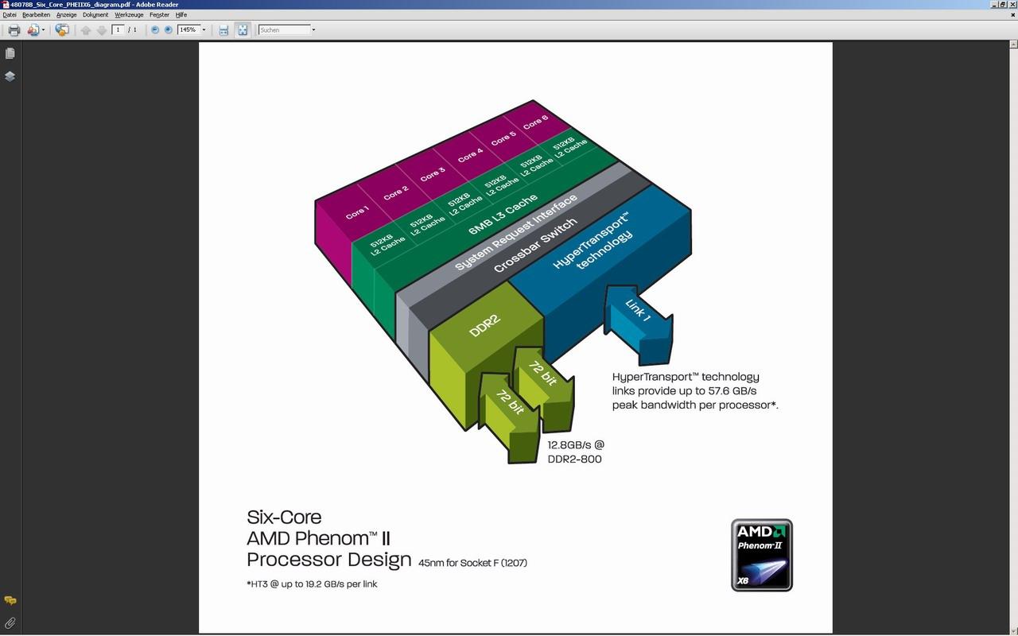Image resolution: width=1018 pixels, height=636 pixels.
Task: Open the Anzeige menu
Action: tap(66, 15)
